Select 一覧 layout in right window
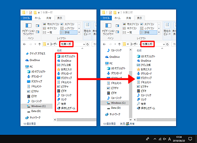This screenshot has height=143, width=197. [x=128, y=32]
